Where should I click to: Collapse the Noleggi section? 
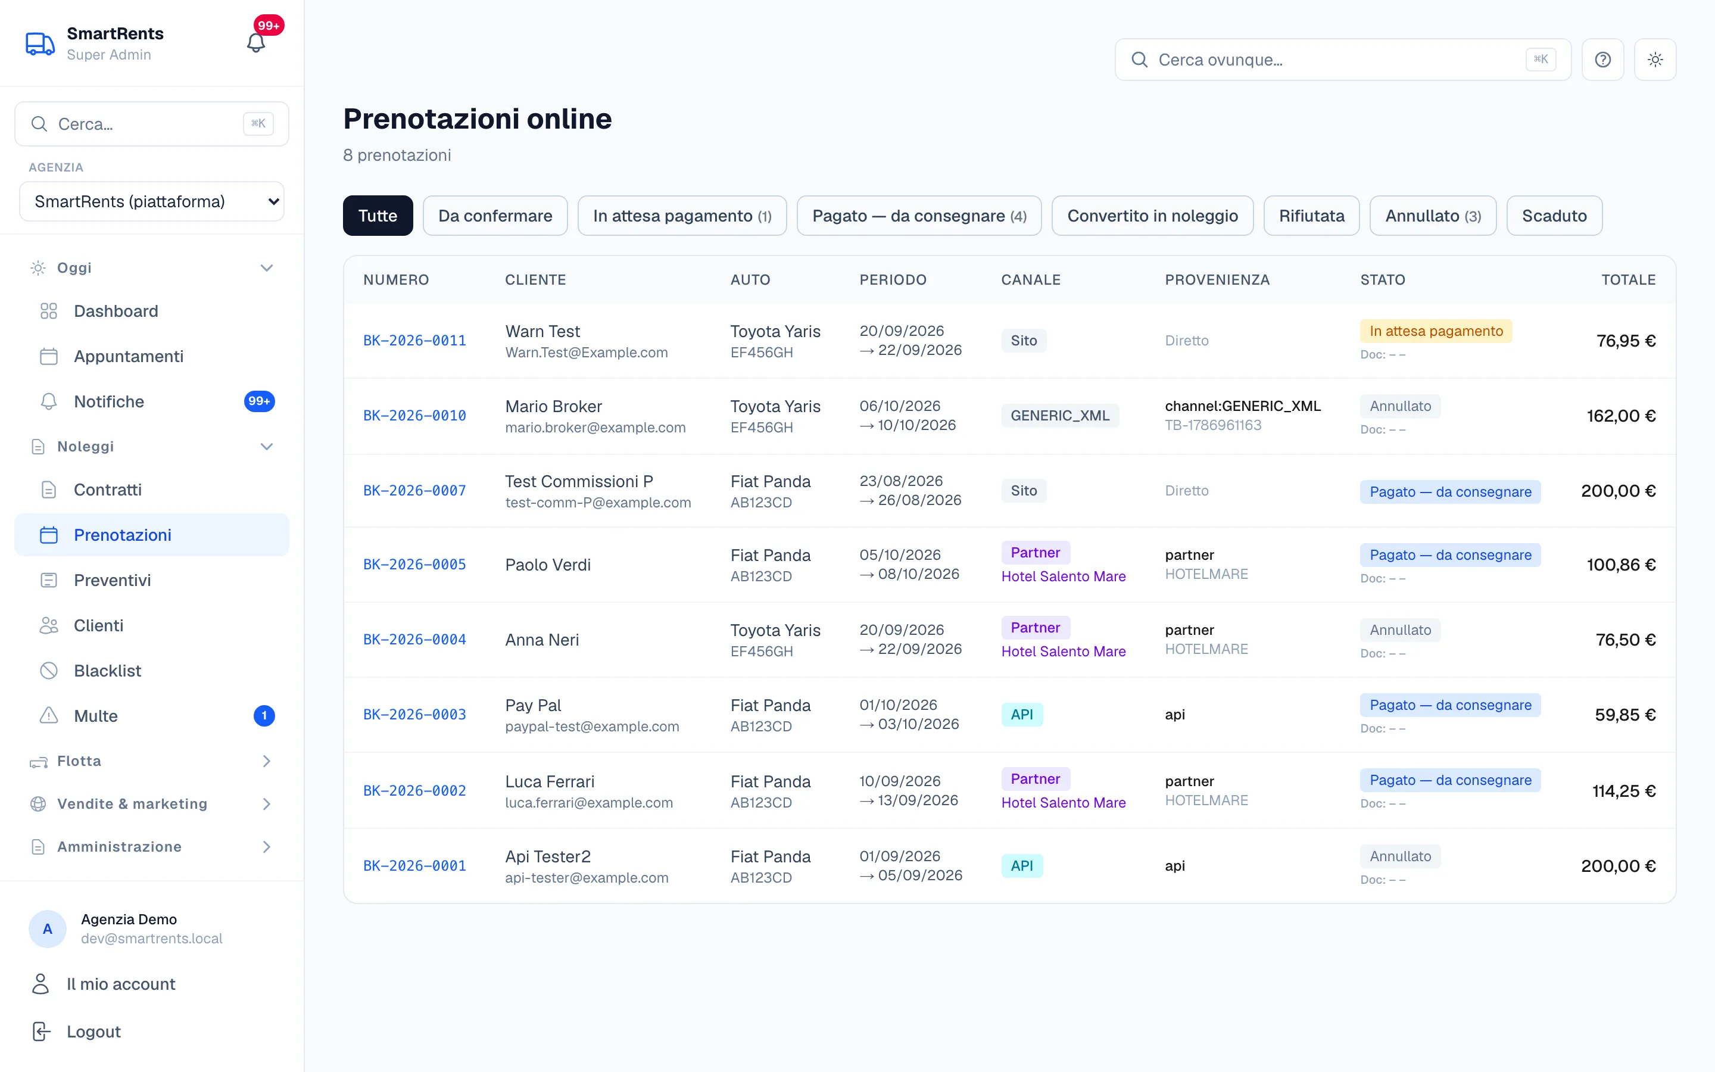point(152,447)
